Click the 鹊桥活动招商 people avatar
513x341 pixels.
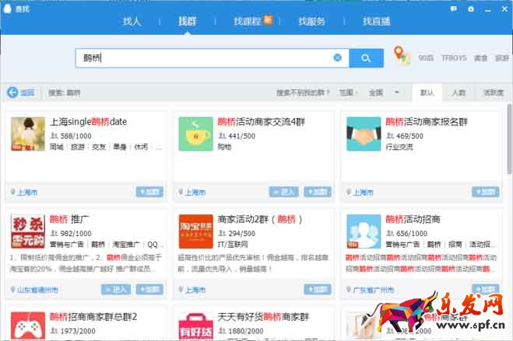pyautogui.click(x=364, y=231)
